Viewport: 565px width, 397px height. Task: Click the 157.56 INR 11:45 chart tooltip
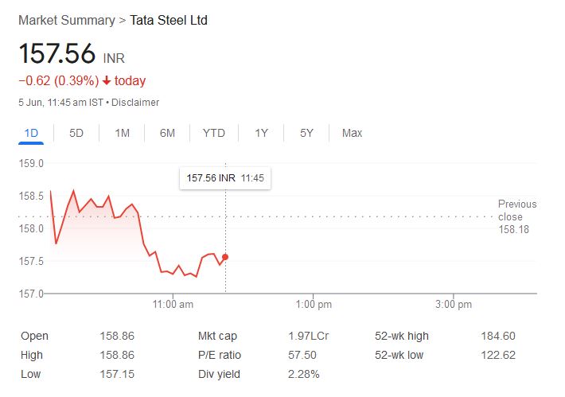point(225,178)
